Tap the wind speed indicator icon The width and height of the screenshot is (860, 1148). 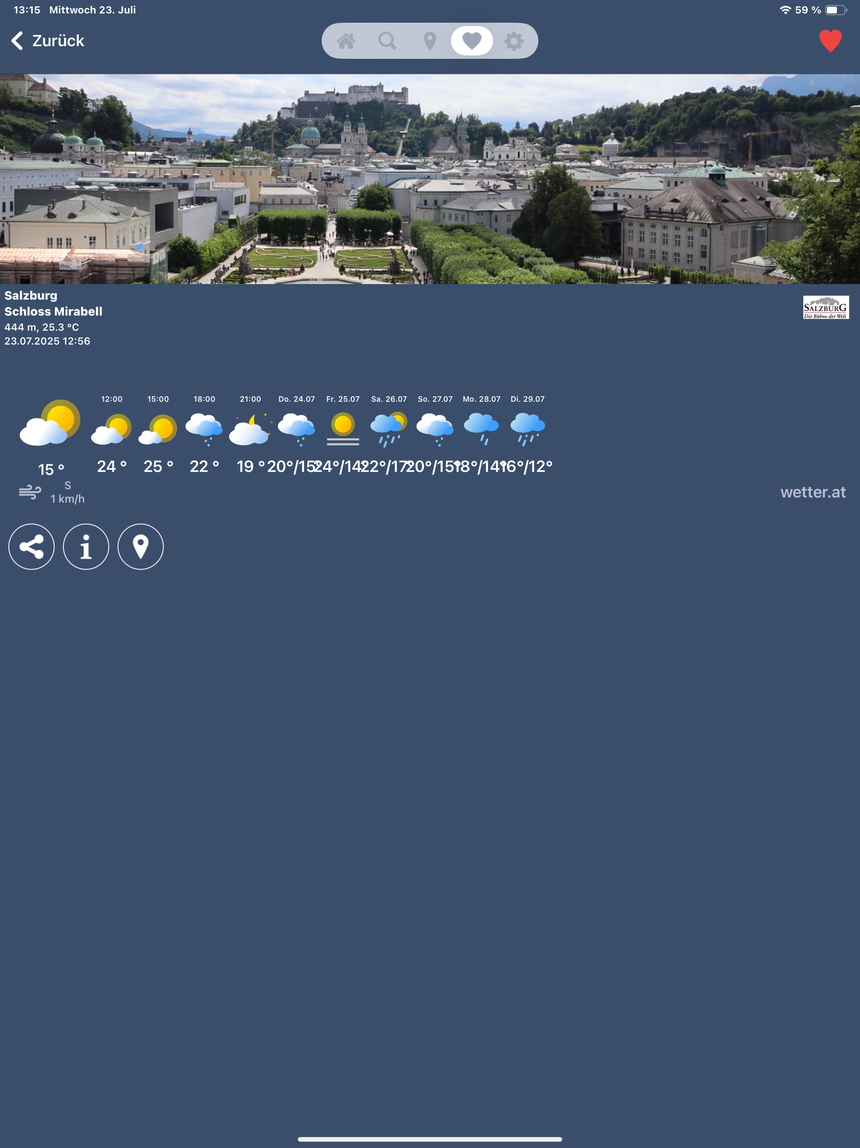(30, 492)
